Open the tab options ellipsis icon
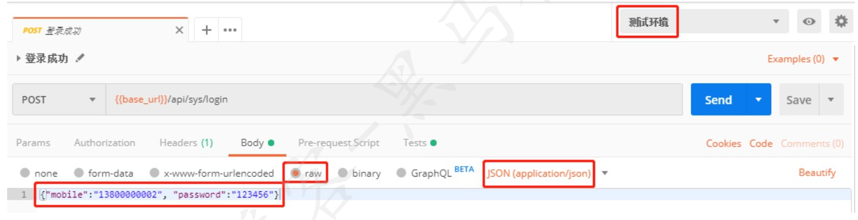Viewport: 858px width, 220px height. [x=229, y=30]
